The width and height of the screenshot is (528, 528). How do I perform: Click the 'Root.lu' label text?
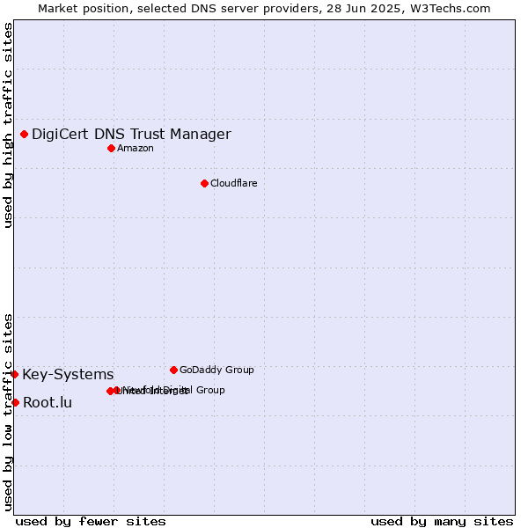(48, 403)
